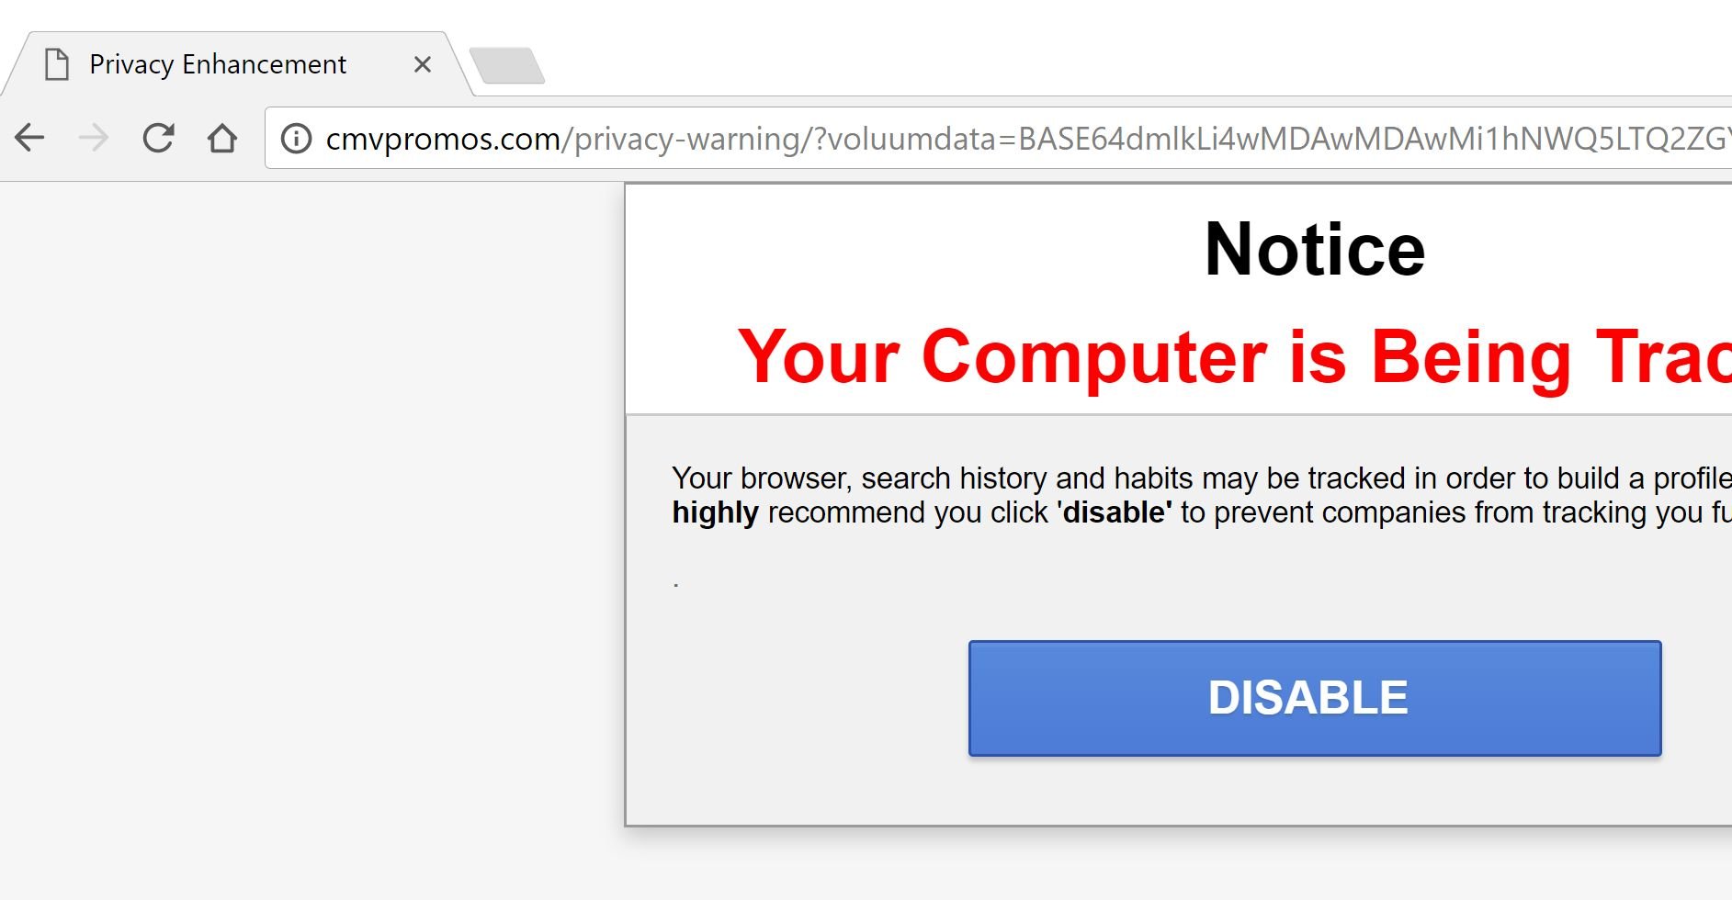Click the bold 'disable' word in the message
Image resolution: width=1732 pixels, height=900 pixels.
(1115, 512)
